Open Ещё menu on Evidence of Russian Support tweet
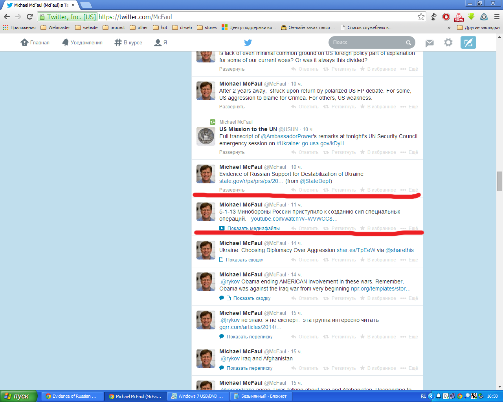 409,190
